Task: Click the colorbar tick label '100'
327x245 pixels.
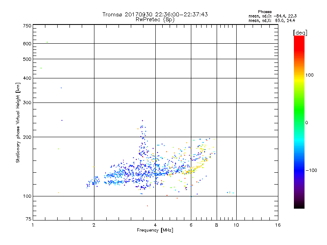Action: tap(309, 75)
